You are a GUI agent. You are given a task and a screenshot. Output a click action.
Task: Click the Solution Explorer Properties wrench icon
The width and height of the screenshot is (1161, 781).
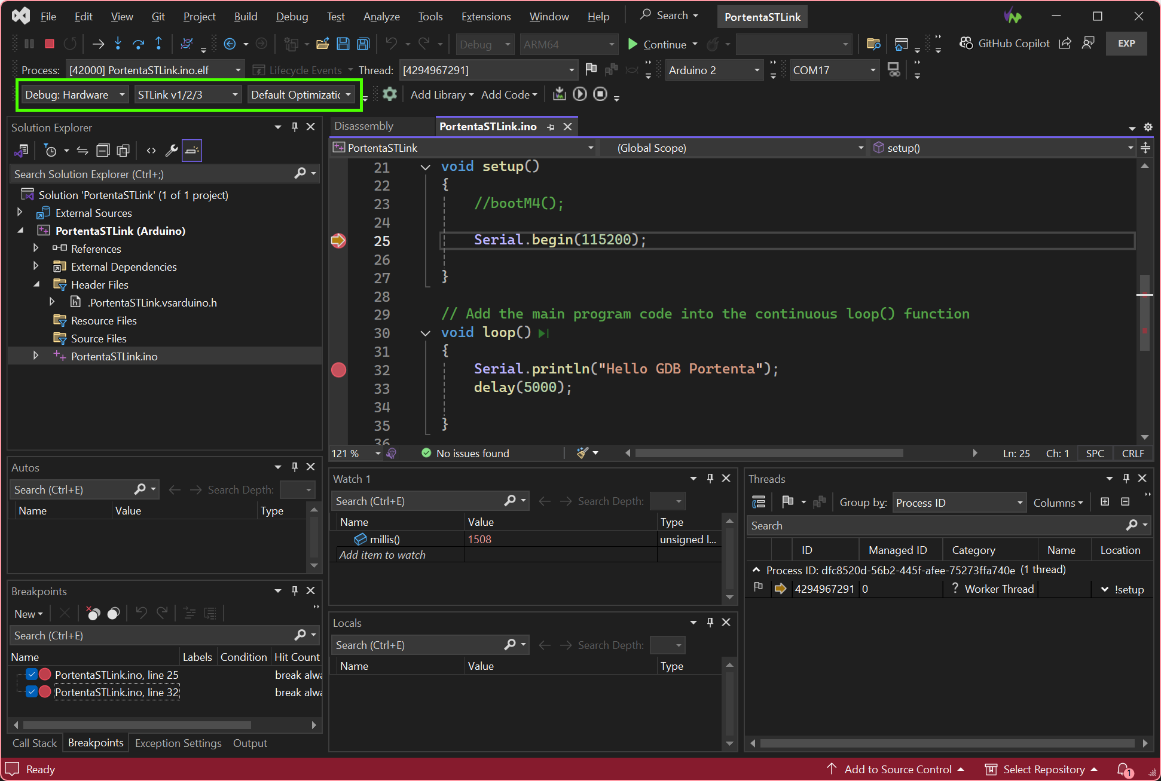(172, 151)
